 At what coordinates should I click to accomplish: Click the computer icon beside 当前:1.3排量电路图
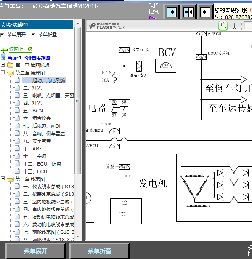[3, 57]
